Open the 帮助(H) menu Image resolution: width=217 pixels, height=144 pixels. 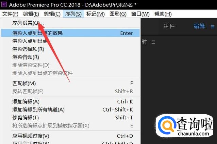pos(163,14)
